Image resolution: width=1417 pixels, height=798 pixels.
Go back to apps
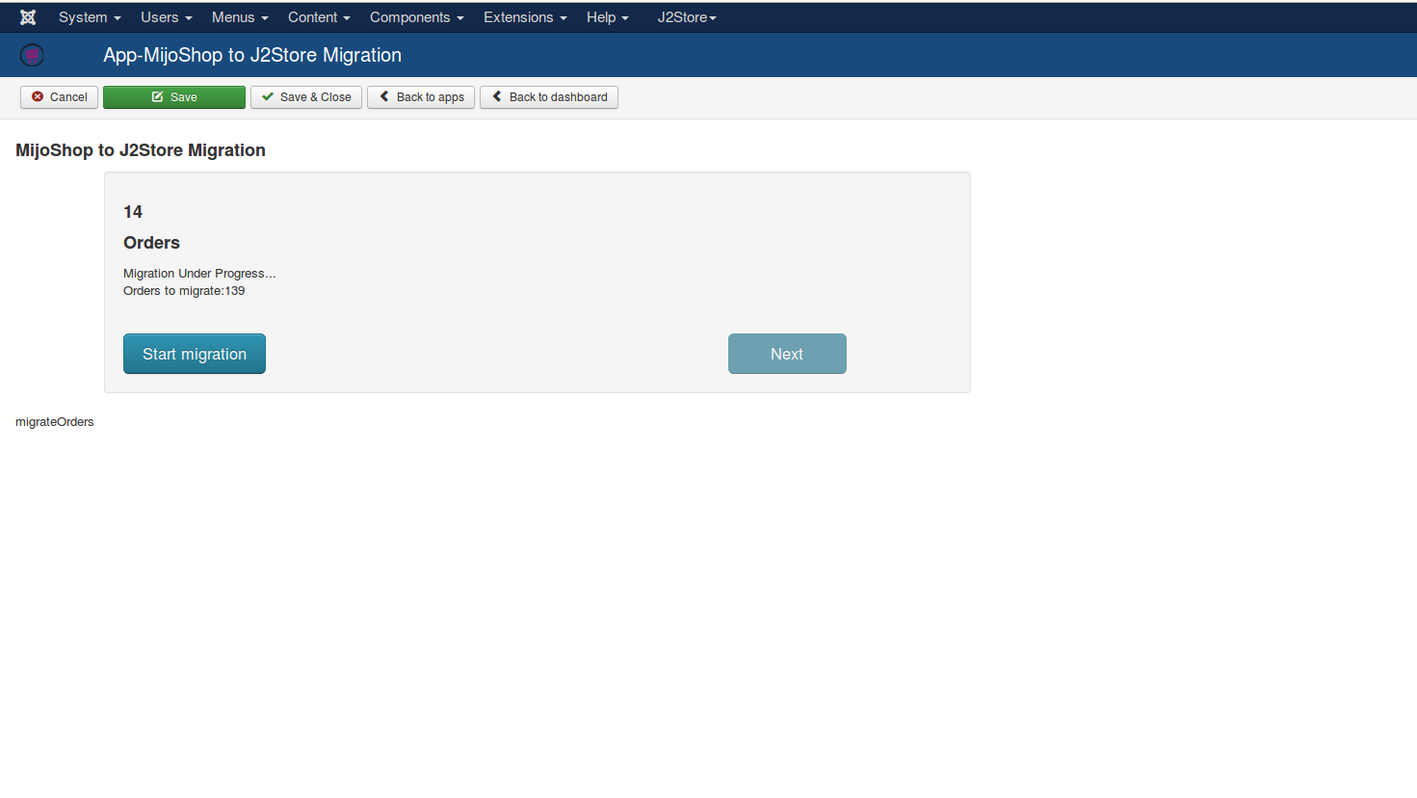pos(421,97)
